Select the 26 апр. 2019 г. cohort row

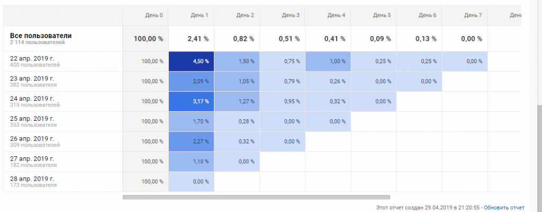pos(32,142)
